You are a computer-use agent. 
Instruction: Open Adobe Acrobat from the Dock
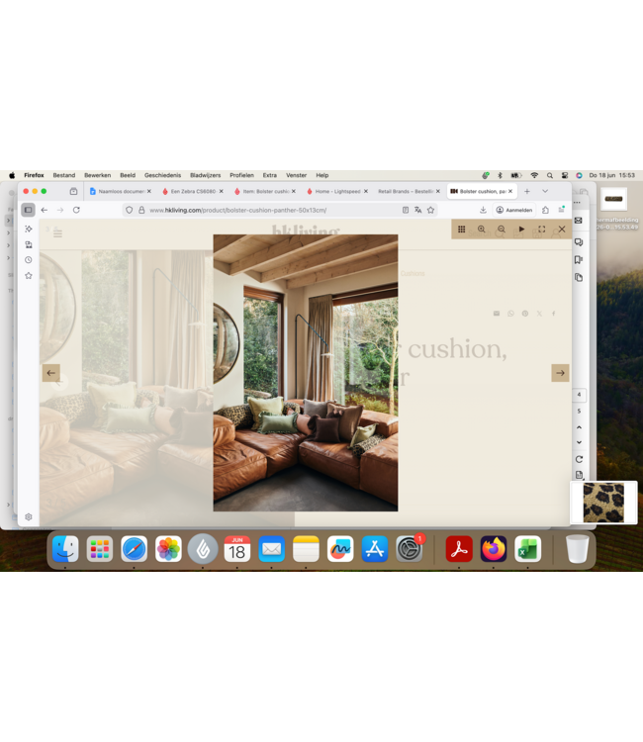[x=459, y=549]
